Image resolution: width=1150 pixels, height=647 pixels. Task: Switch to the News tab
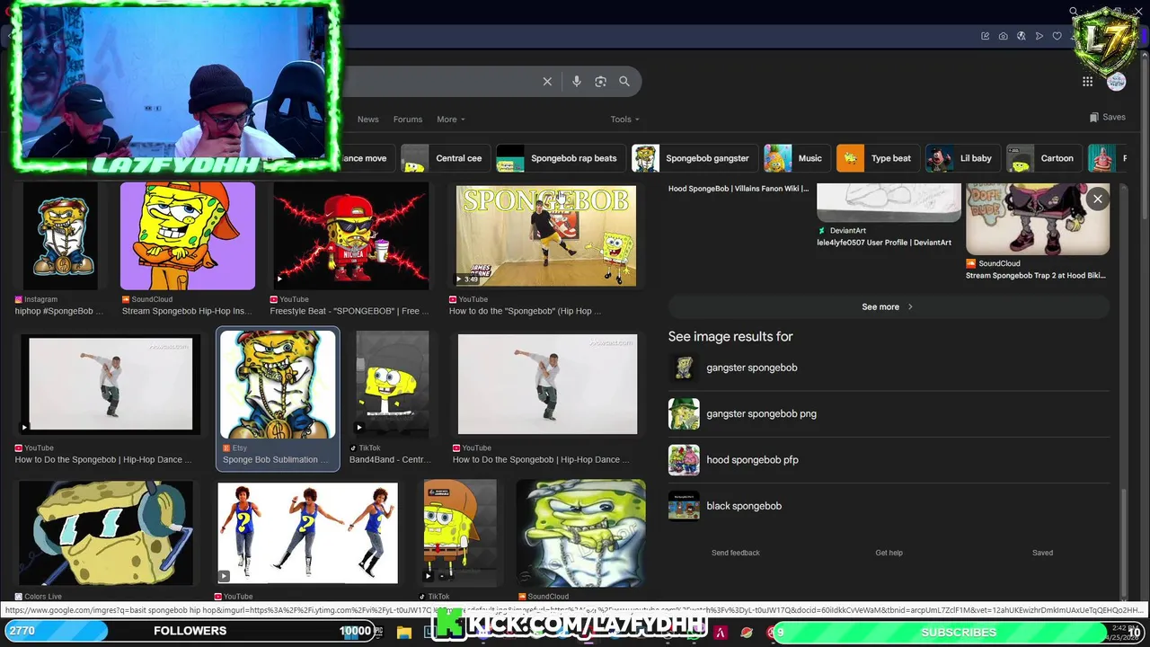367,120
